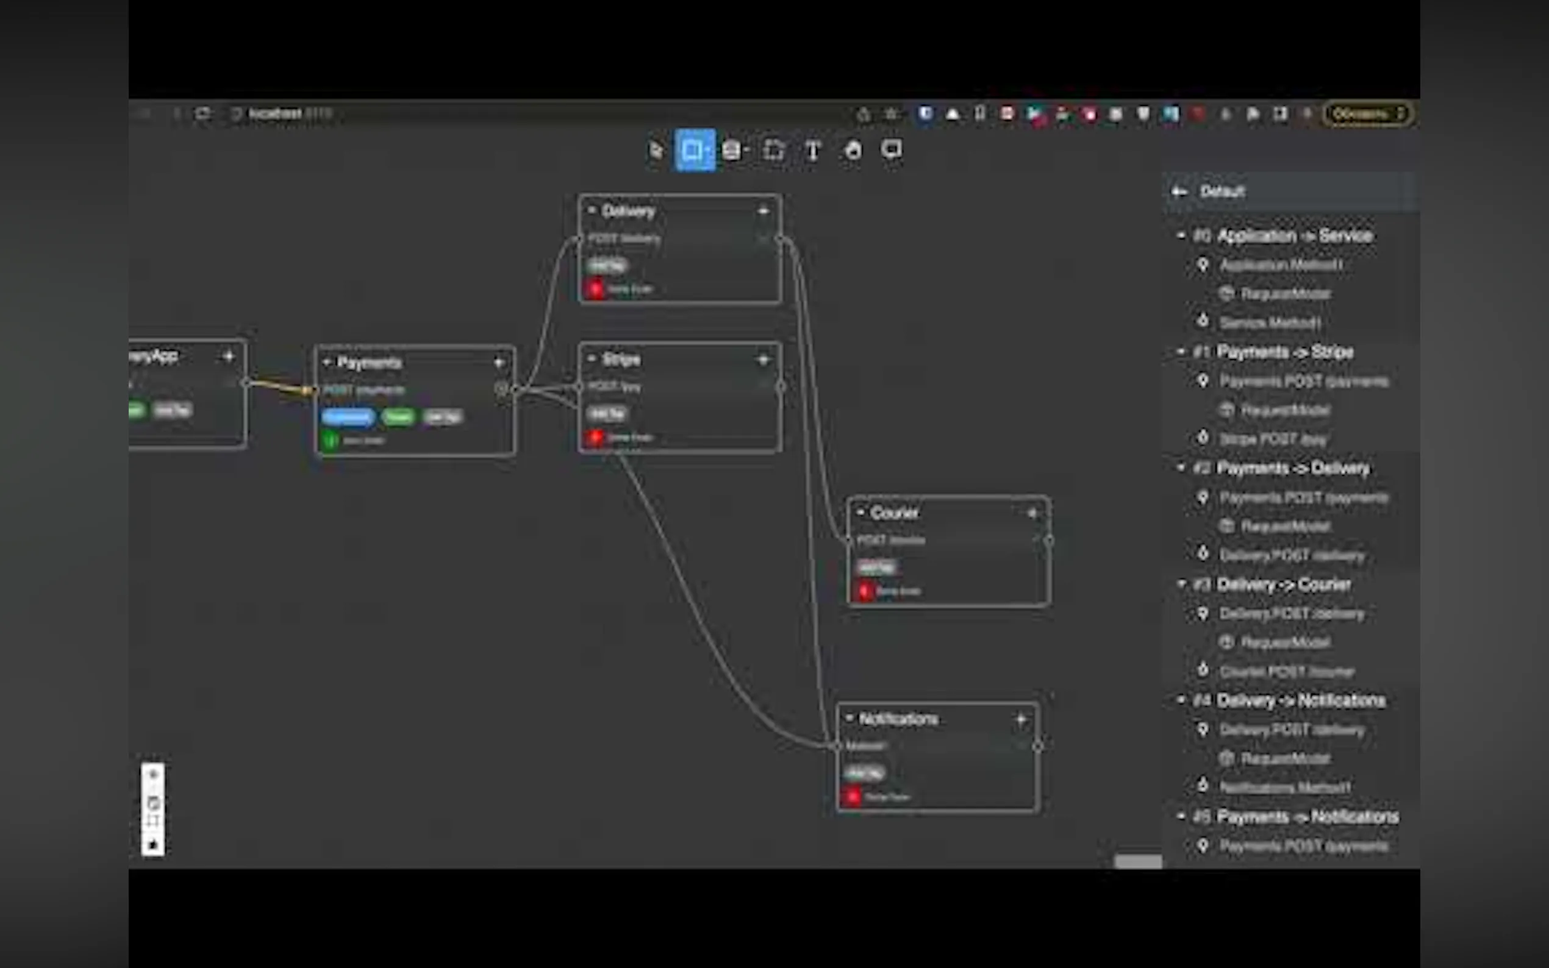Screen dimensions: 1549x968
Task: Click Add Tag on Stripe node
Action: tap(606, 413)
